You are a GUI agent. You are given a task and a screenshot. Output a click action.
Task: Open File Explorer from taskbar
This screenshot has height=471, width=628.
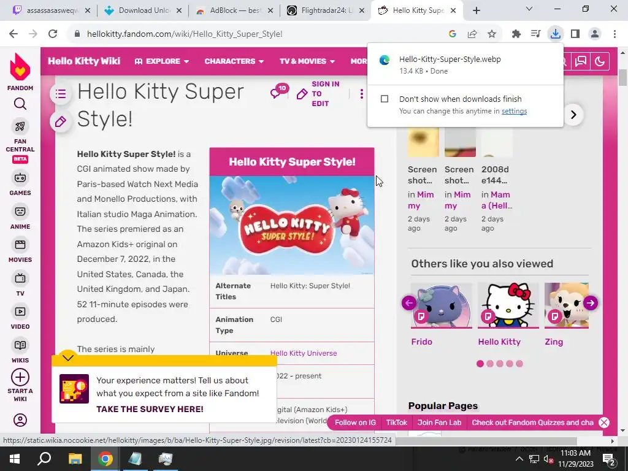point(75,459)
